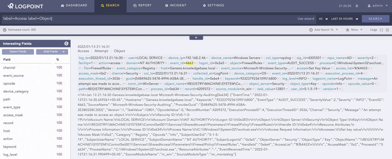Expand the action=access dropdown arrow

tap(122, 63)
